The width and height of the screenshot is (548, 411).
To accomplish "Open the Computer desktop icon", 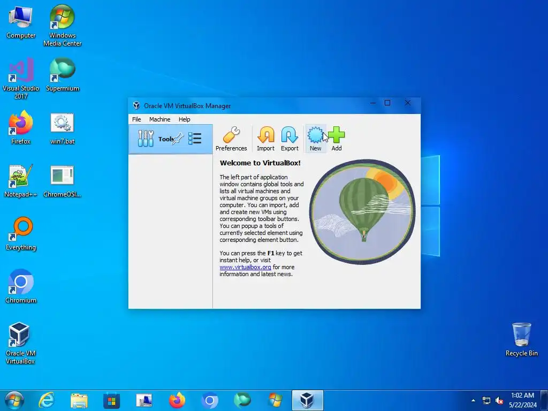I will tap(21, 22).
